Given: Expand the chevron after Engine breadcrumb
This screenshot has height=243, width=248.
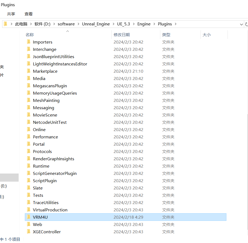Looking at the screenshot, I should 154,24.
